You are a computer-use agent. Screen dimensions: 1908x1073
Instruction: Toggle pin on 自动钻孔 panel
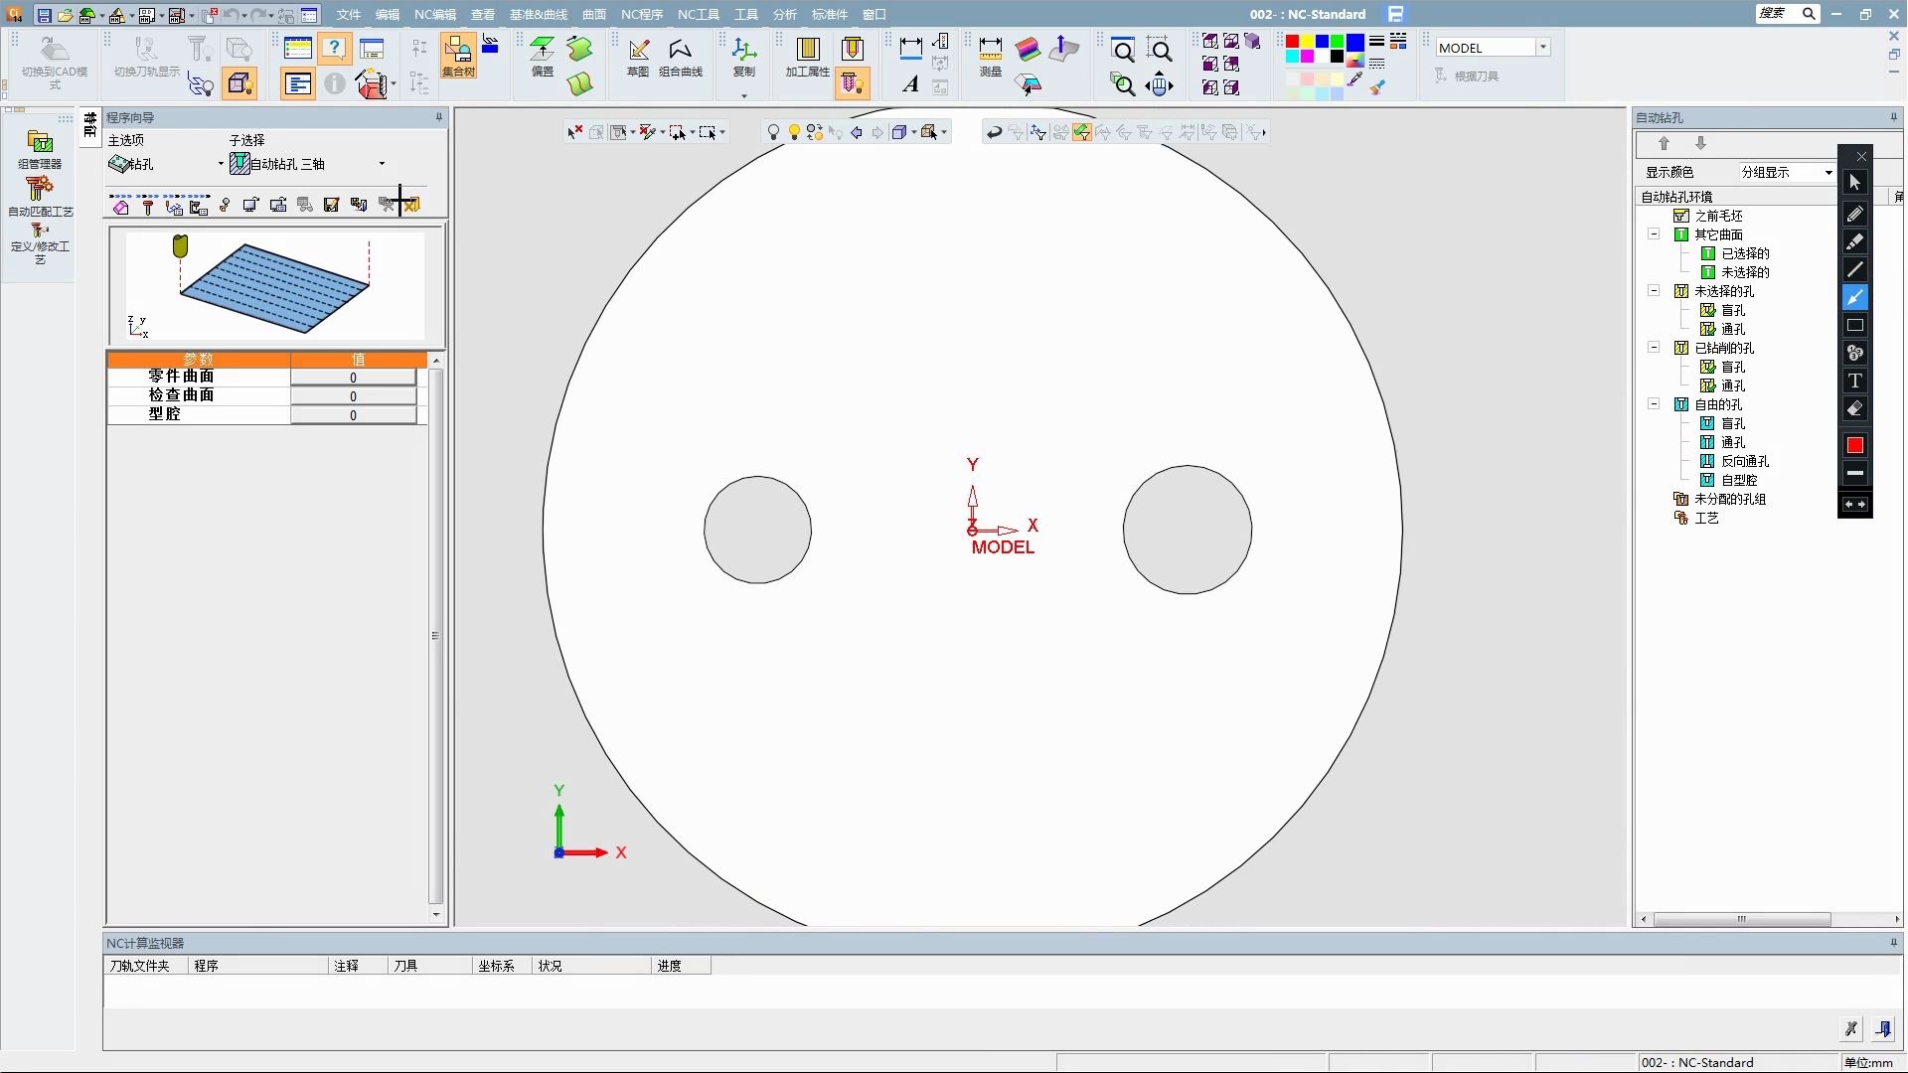1892,117
